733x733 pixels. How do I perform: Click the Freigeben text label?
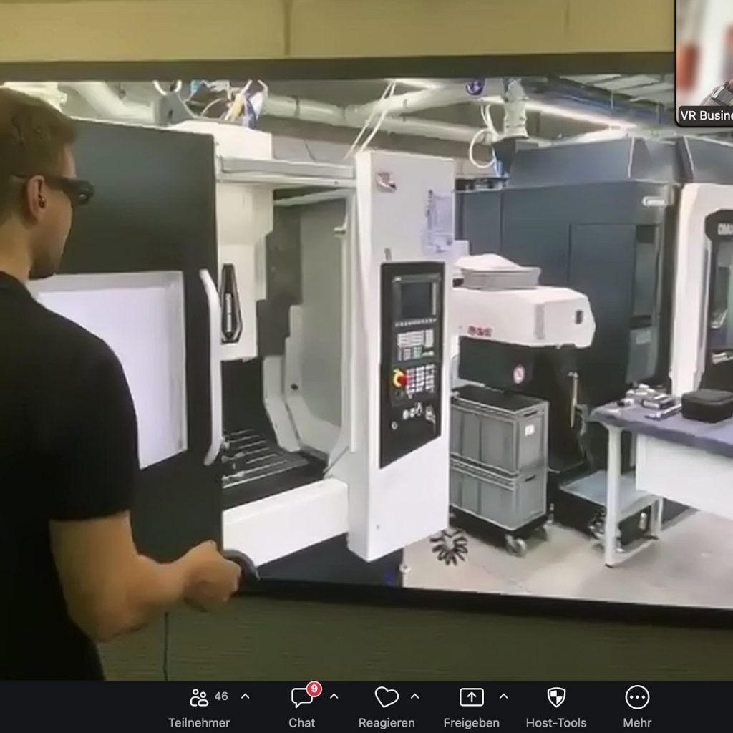point(471,723)
